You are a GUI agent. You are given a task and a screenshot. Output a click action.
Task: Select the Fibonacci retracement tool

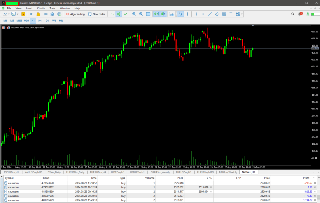tap(224, 14)
